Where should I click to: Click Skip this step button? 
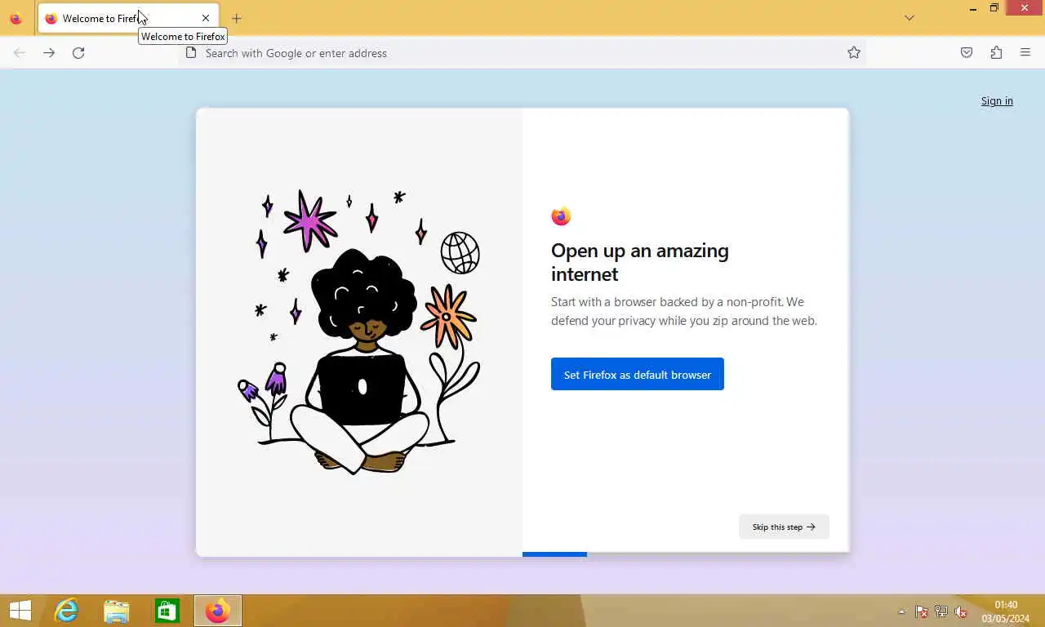[x=784, y=527]
